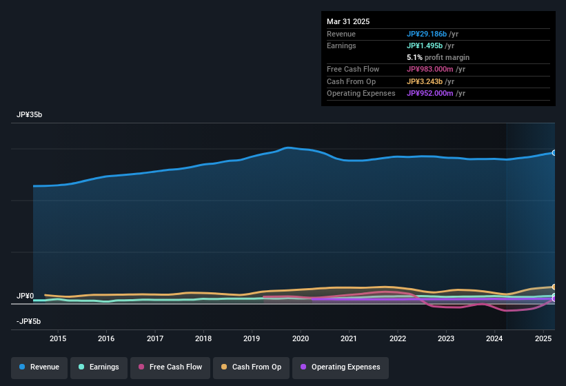
Task: Click the JP¥3.243b cash from op value
Action: point(425,81)
